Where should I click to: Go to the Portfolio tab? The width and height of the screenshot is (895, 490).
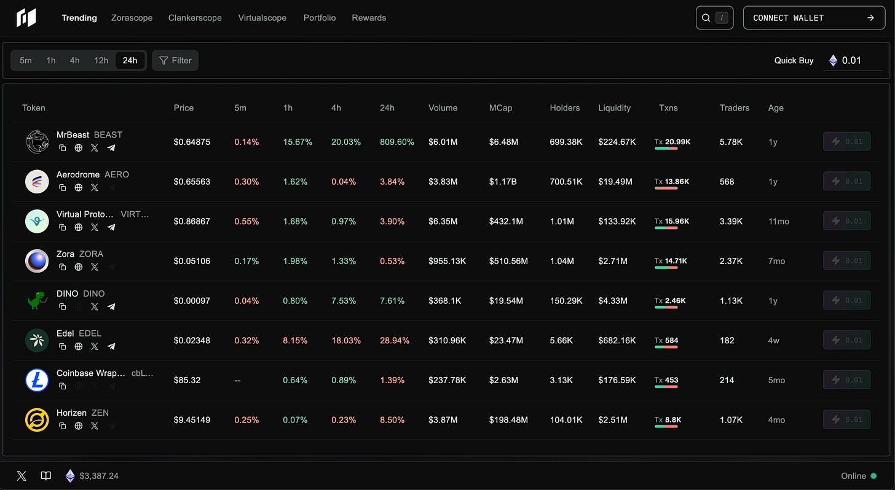[x=320, y=18]
